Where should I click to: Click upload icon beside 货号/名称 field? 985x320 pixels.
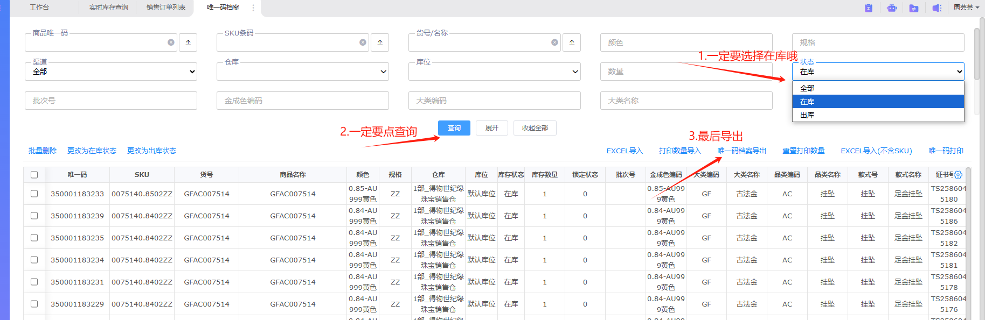click(572, 42)
